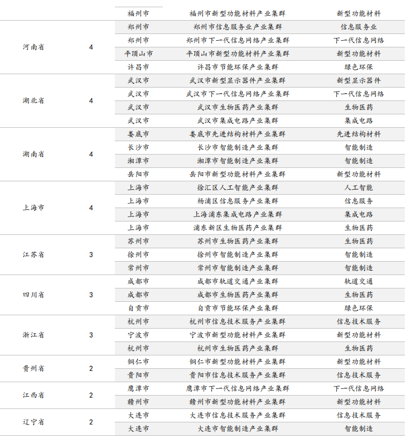The height and width of the screenshot is (438, 406).
Task: Select 大连市智能制造产业集群 cell
Action: coord(238,429)
